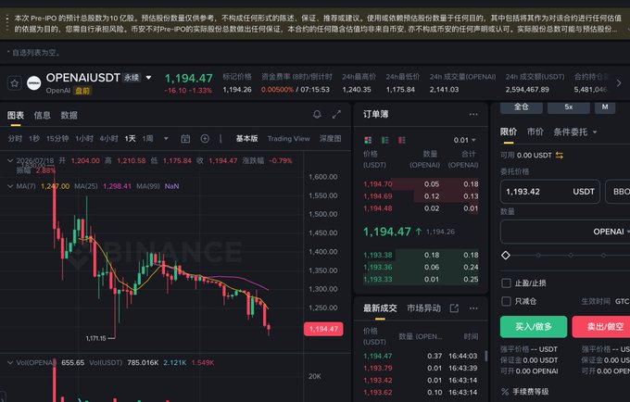This screenshot has width=630, height=402.
Task: Add OPENAIUSDT to favorites with star icon
Action: point(15,83)
